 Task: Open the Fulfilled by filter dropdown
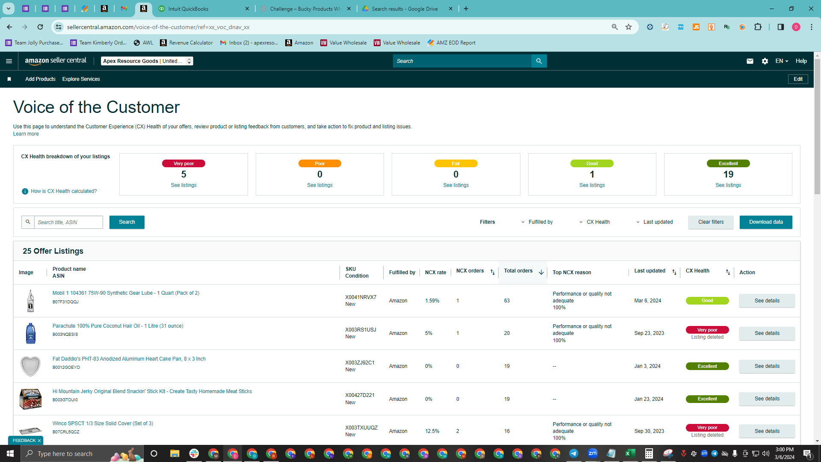(x=537, y=222)
